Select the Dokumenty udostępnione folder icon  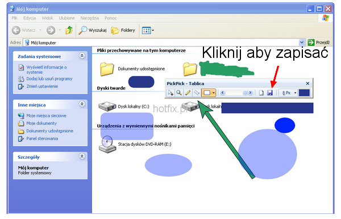[x=107, y=69]
